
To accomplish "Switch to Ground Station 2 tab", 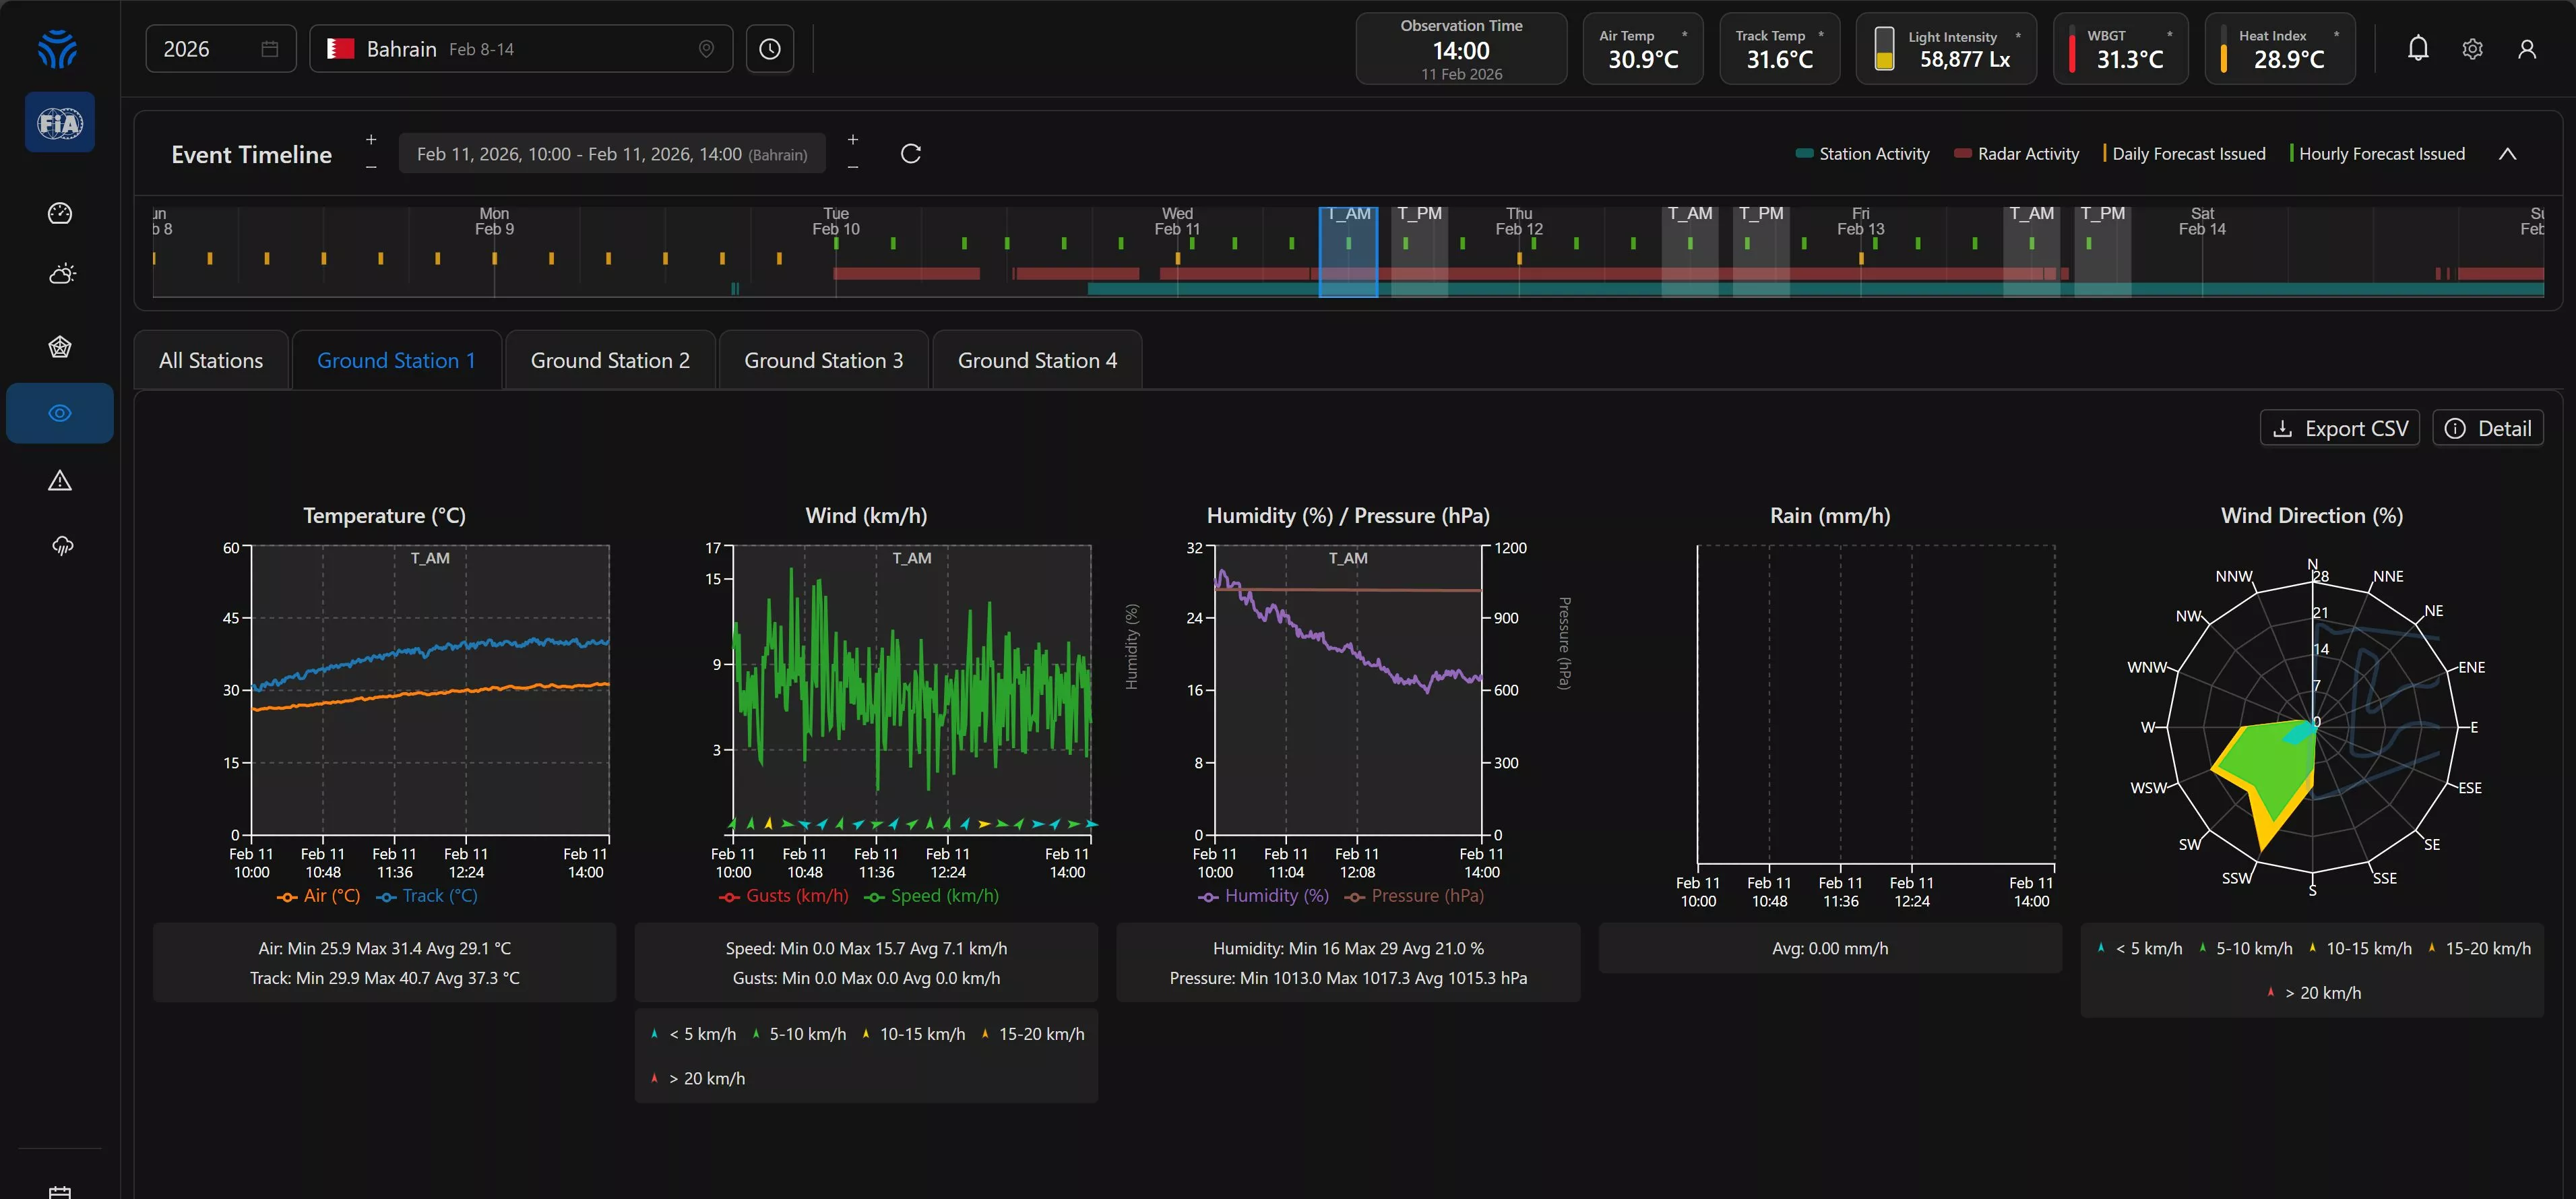I will tap(610, 360).
